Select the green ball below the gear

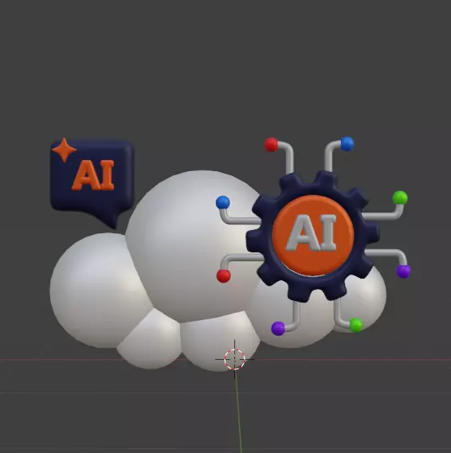(x=356, y=326)
